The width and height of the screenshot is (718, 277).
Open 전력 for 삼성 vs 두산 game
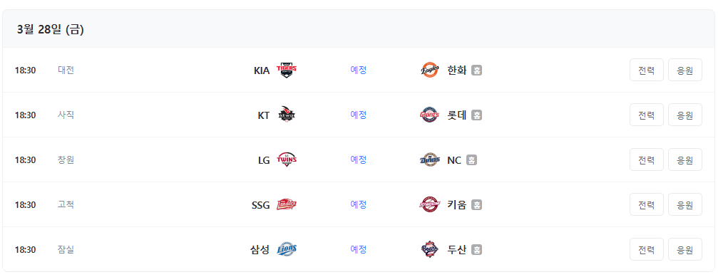[x=647, y=249]
